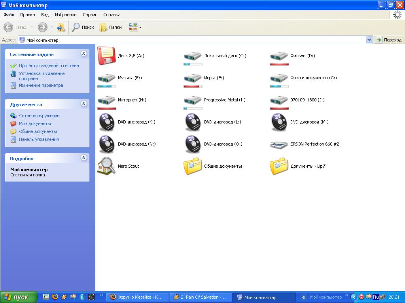Click the Папки folders toolbar button
This screenshot has width=405, height=303.
(x=110, y=27)
